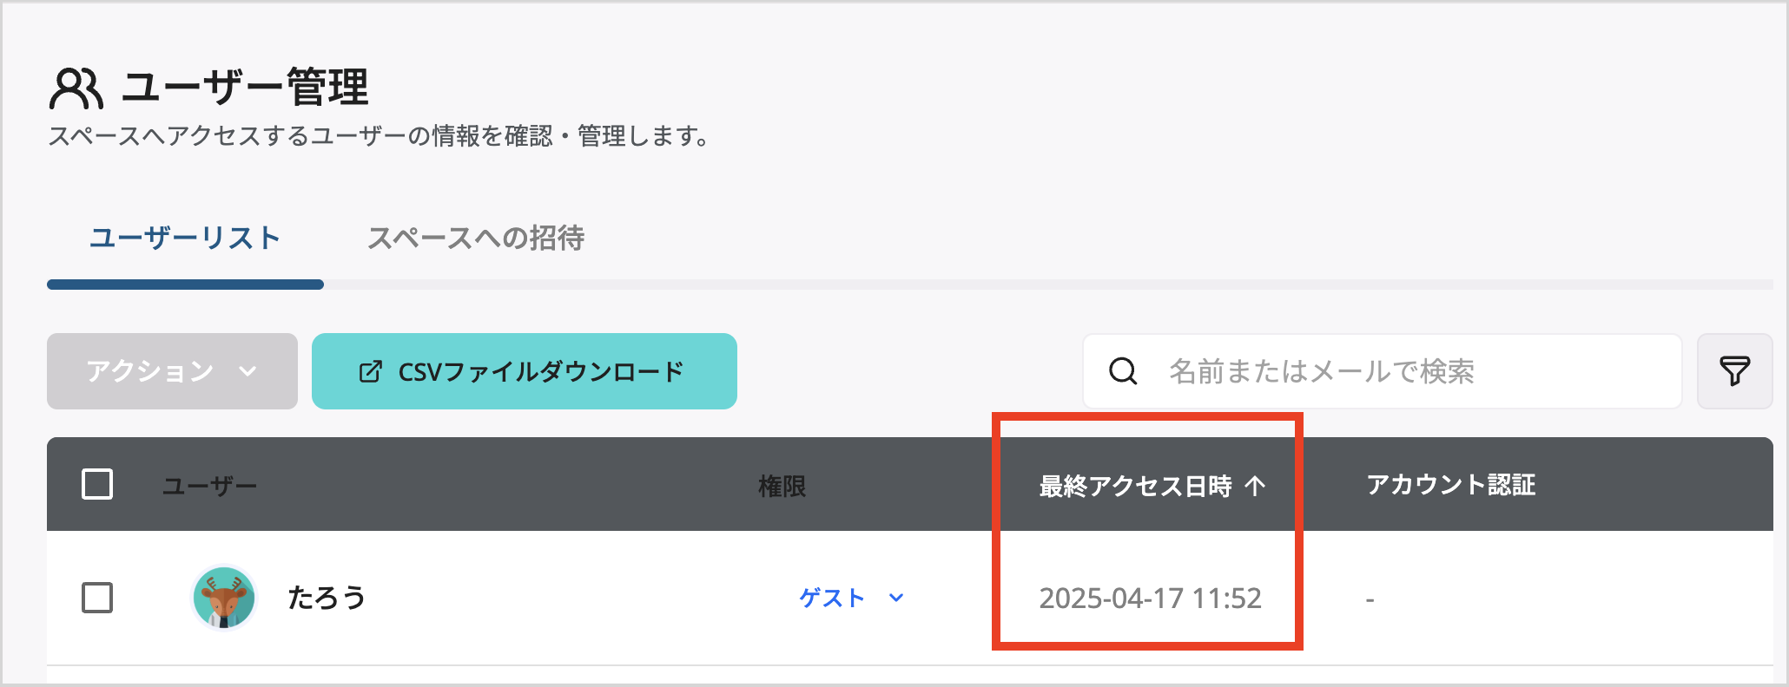Image resolution: width=1789 pixels, height=687 pixels.
Task: Click the 権限 column header
Action: coord(782,486)
